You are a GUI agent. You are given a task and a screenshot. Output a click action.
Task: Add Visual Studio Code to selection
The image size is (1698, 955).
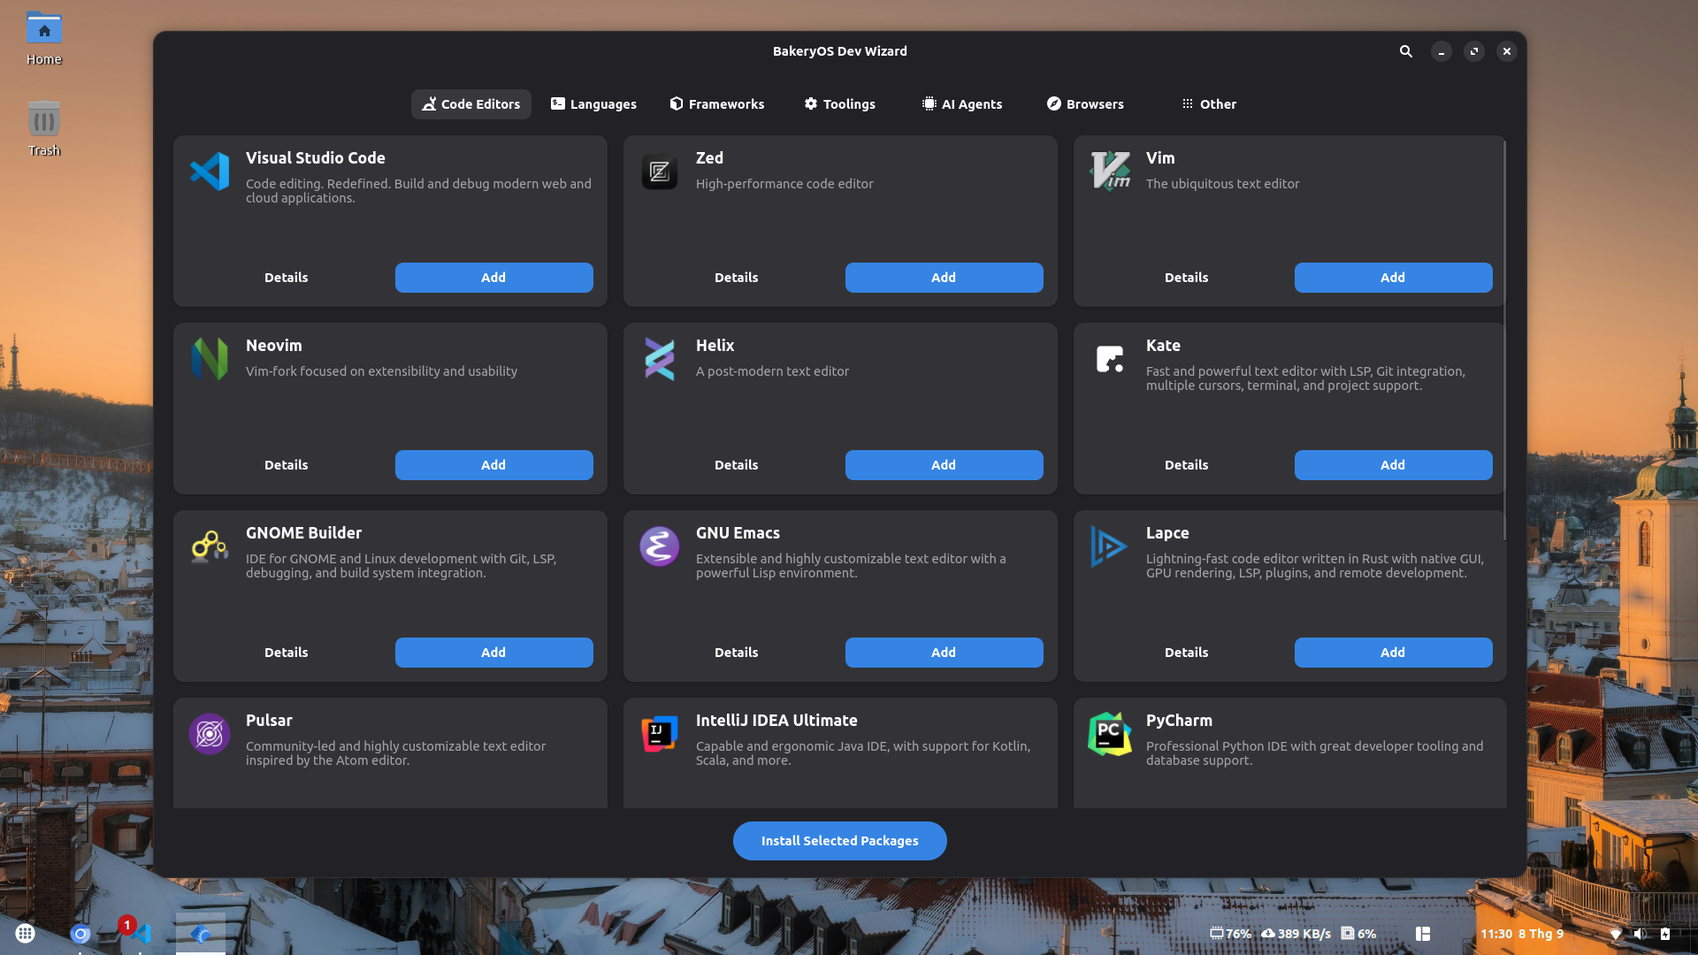493,278
